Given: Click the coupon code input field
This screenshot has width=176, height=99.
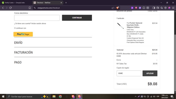Looking at the screenshot, I should [x=129, y=73].
